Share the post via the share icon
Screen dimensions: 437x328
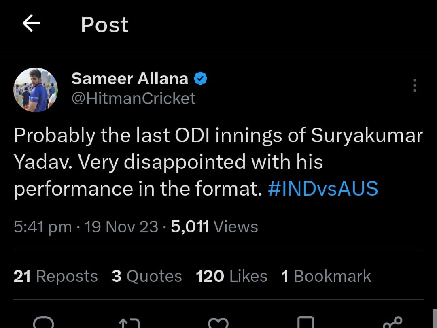392,324
